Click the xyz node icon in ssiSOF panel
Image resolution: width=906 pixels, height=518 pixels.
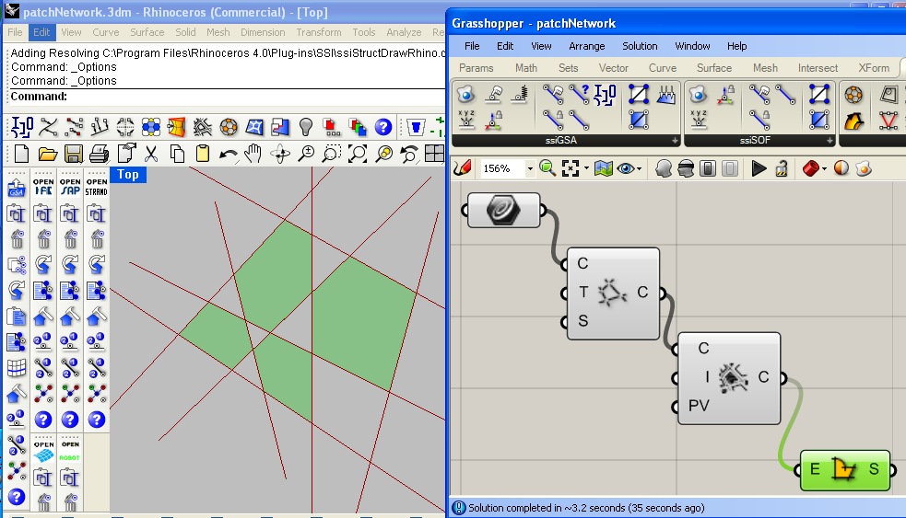(699, 119)
